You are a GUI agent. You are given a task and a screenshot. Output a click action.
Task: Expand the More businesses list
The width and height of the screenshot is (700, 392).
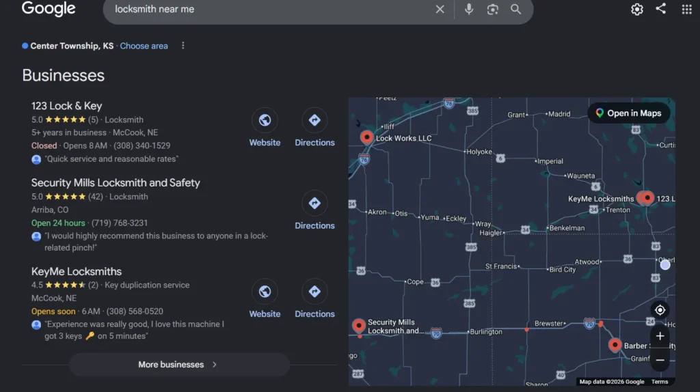click(x=179, y=365)
